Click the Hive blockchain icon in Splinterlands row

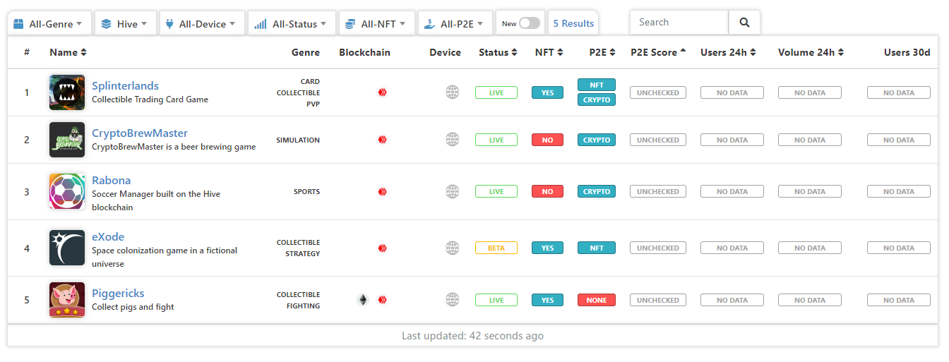coord(383,92)
